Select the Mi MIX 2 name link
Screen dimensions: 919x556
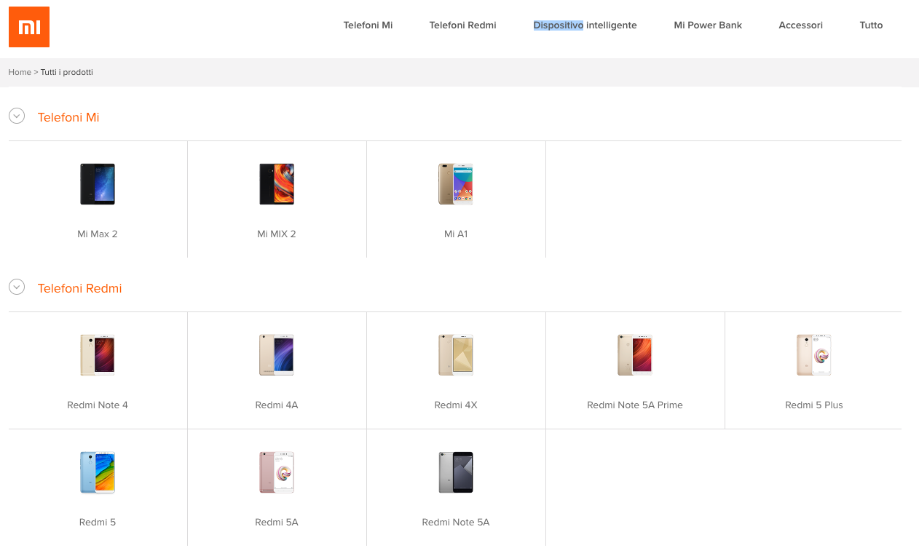(x=277, y=234)
